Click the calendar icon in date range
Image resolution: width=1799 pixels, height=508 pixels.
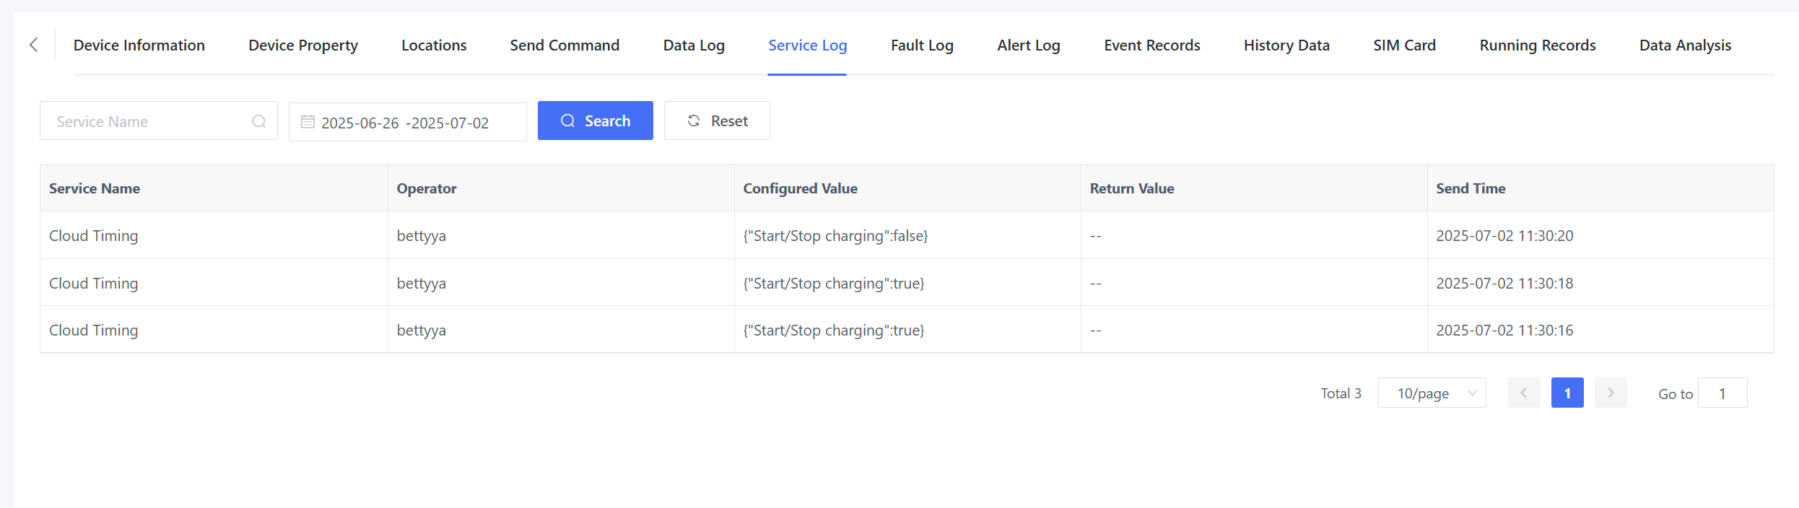[308, 122]
